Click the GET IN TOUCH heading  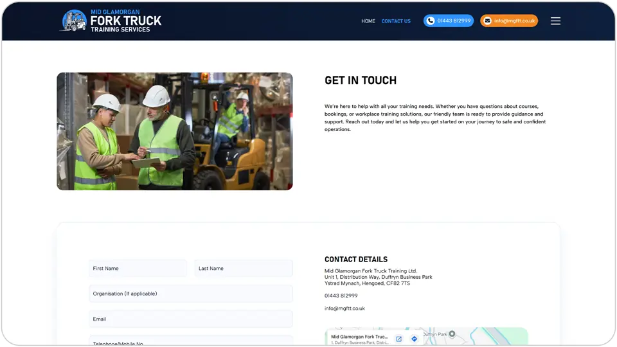pyautogui.click(x=361, y=80)
